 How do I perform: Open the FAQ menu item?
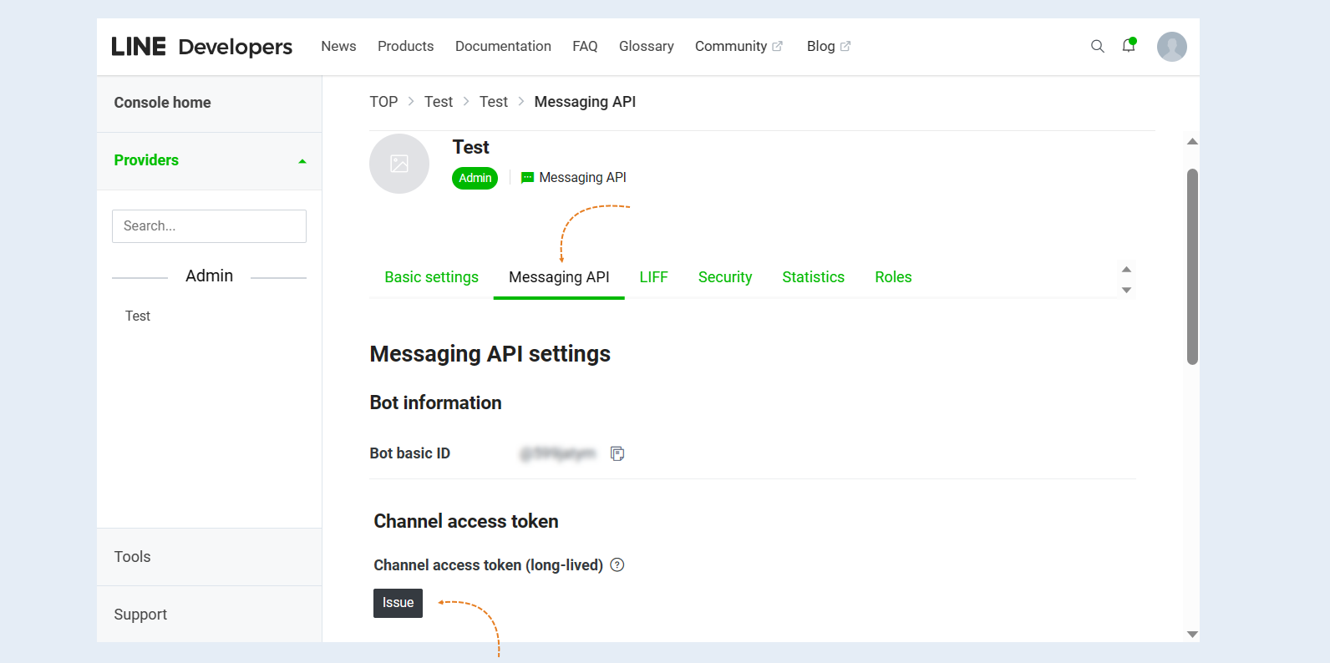click(x=585, y=47)
